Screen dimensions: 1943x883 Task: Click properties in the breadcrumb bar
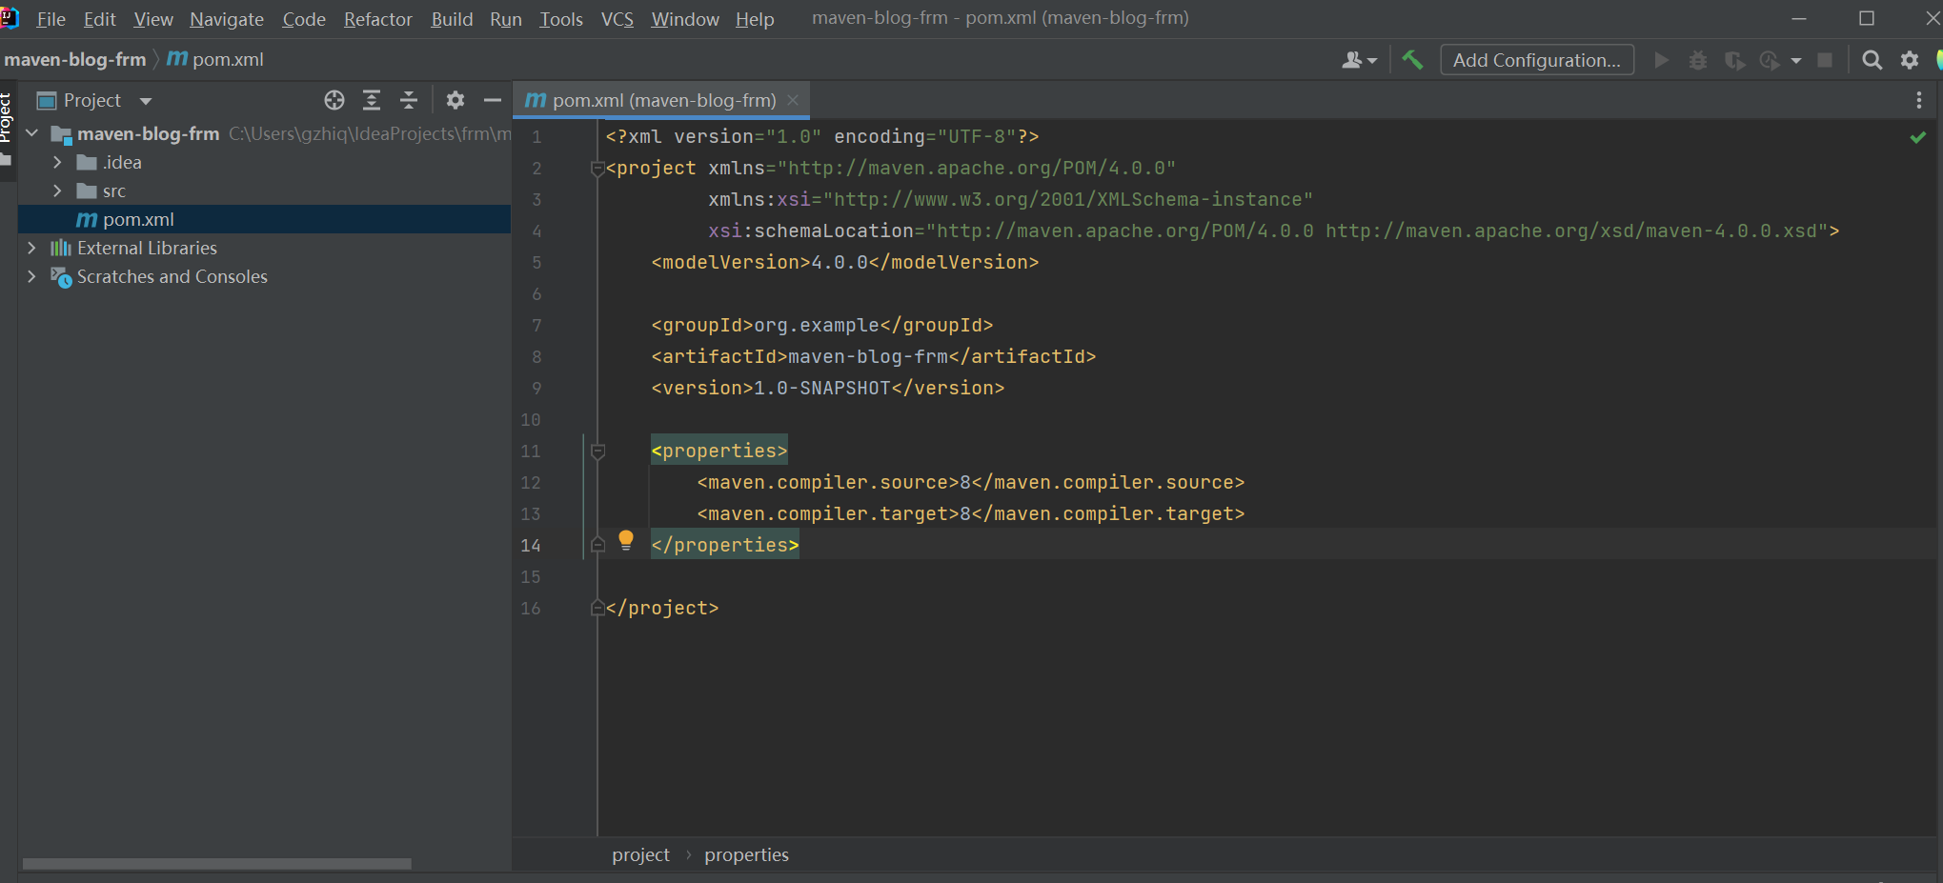click(x=746, y=855)
